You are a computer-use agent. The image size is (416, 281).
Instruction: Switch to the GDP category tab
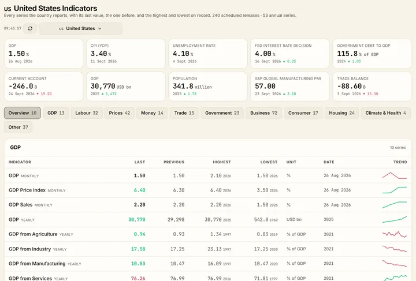point(55,113)
